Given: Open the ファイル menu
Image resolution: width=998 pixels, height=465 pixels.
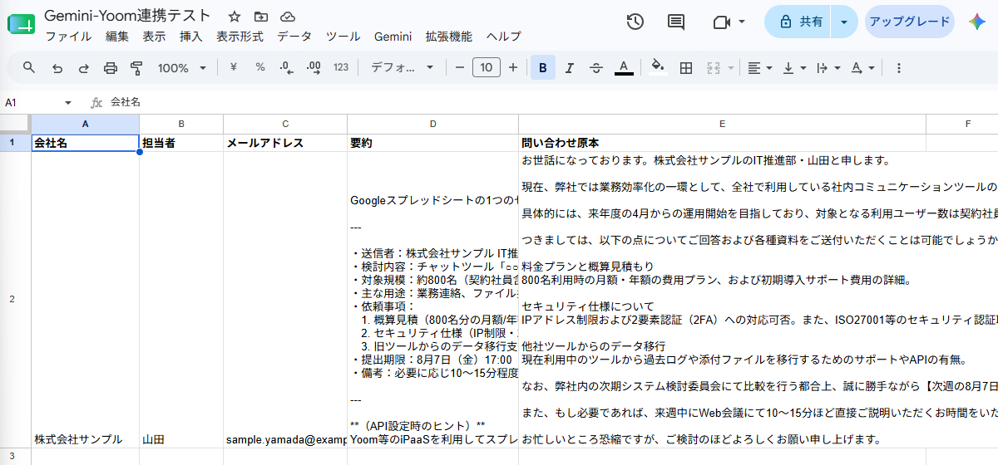Looking at the screenshot, I should (x=68, y=37).
